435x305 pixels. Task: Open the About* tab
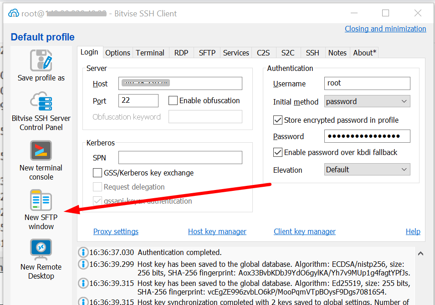pos(364,53)
